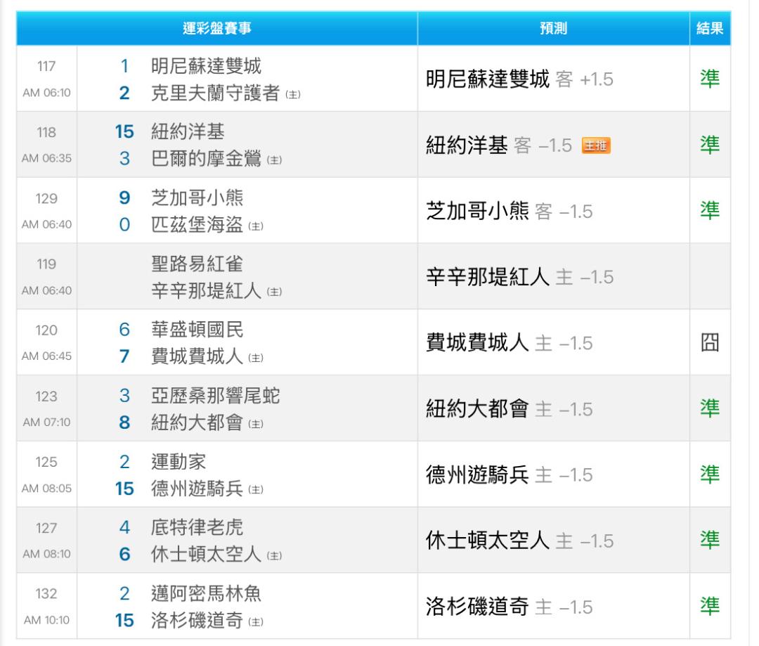Select team 運動家
Screen dimensions: 759x646
click(179, 462)
